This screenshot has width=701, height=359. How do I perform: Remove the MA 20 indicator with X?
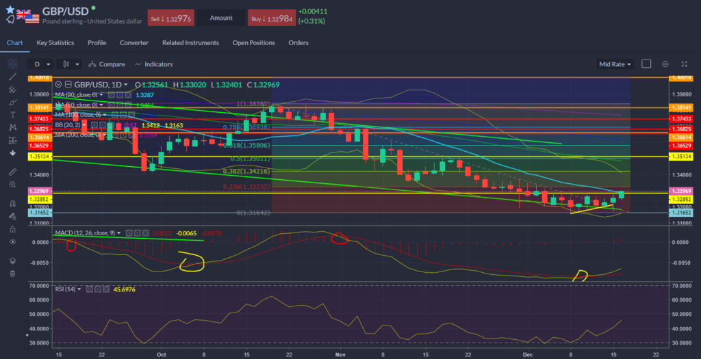[127, 95]
